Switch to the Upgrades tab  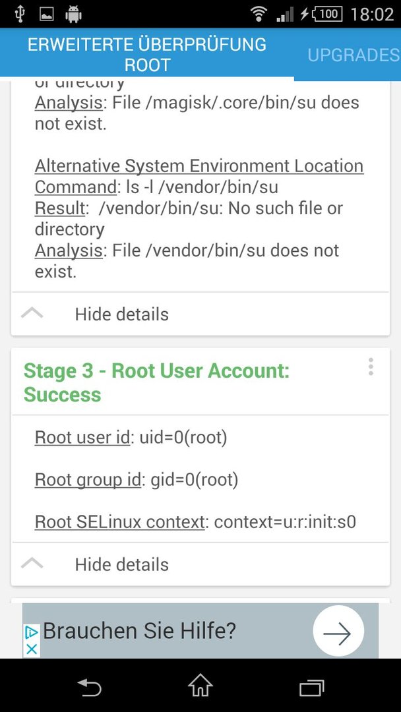tap(354, 55)
